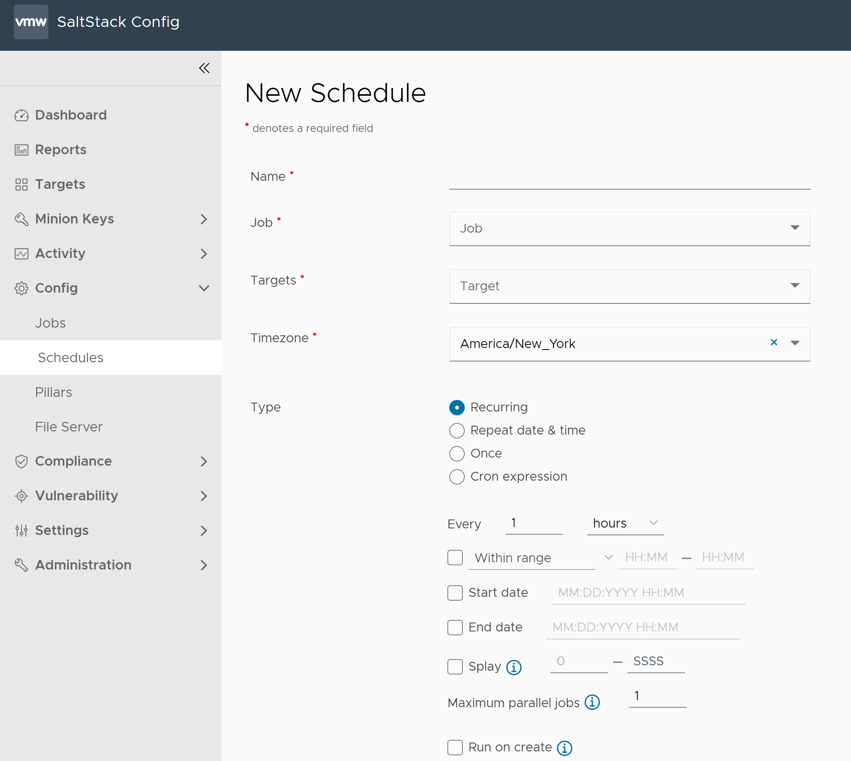Click the Dashboard icon in sidebar

click(20, 115)
